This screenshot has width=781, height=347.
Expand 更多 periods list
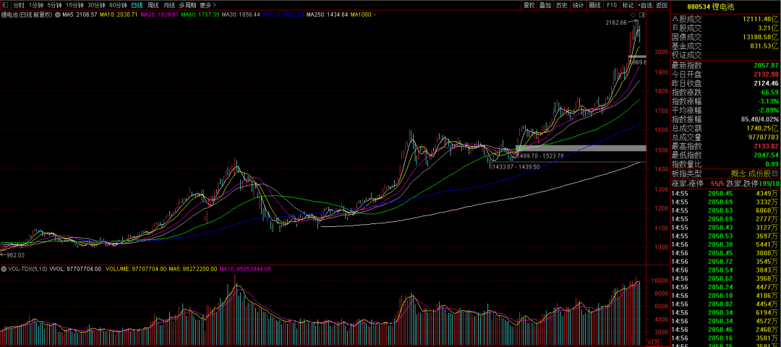[207, 5]
